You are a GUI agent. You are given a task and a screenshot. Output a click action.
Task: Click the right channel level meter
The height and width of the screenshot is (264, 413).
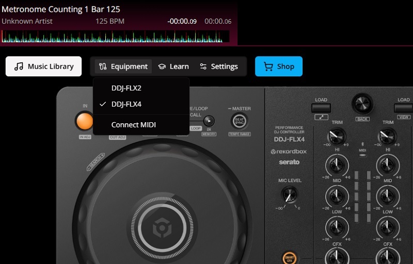coord(369,196)
